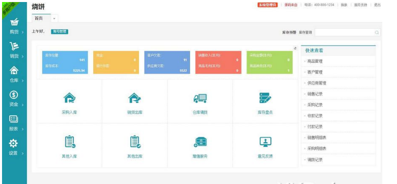Open the 服务支持 link
This screenshot has height=184, width=397.
360,5
